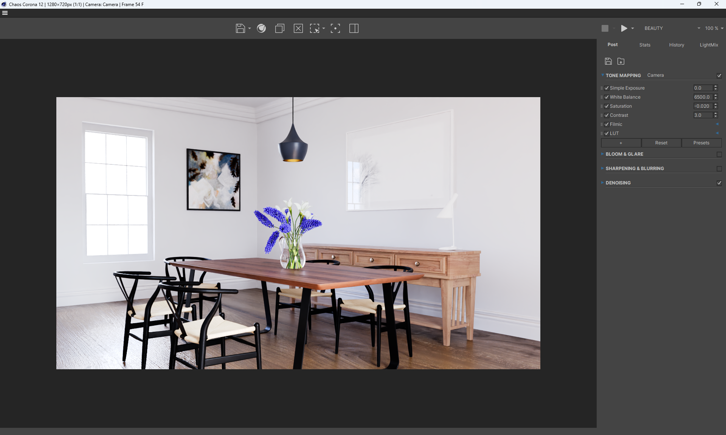Start rendering with the play button
The image size is (726, 435).
[x=624, y=28]
